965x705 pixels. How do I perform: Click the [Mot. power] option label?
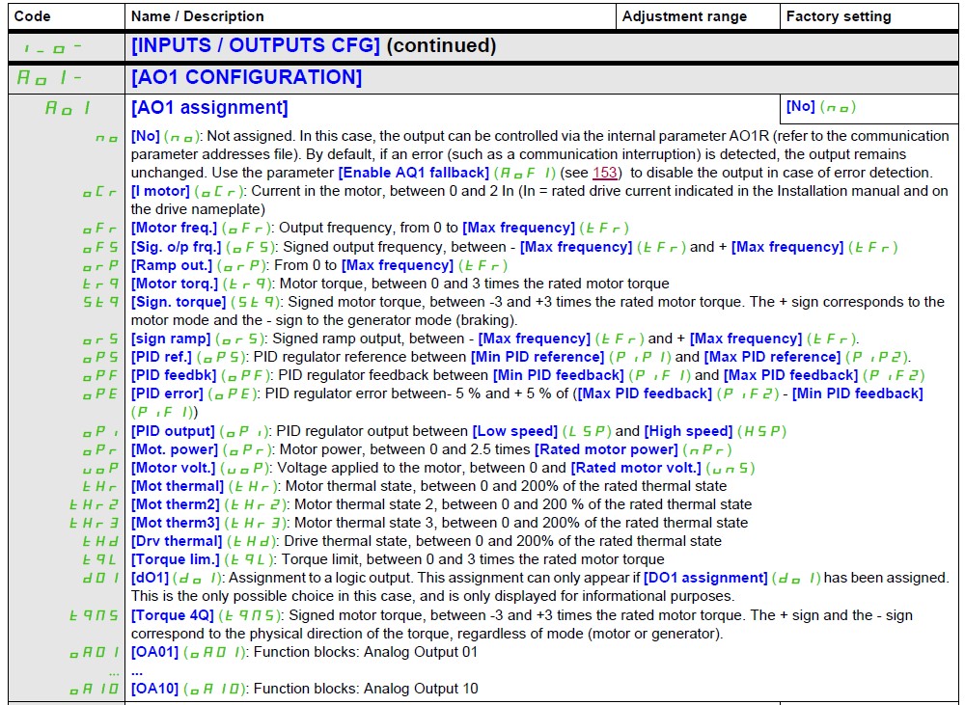pos(175,450)
